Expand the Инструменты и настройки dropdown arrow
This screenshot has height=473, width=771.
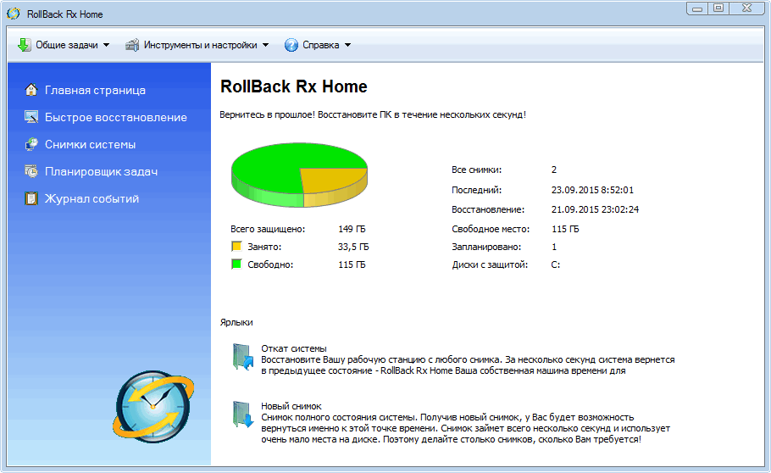[265, 45]
